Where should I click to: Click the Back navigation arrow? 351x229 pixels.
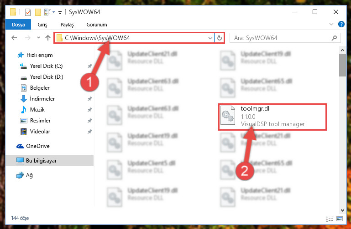(14, 38)
